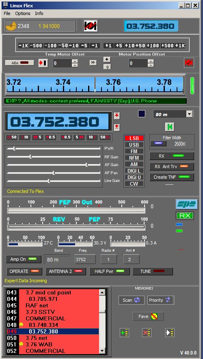This screenshot has height=359, width=203.
Task: Click the Freq field showing 3752
Action: (85, 260)
